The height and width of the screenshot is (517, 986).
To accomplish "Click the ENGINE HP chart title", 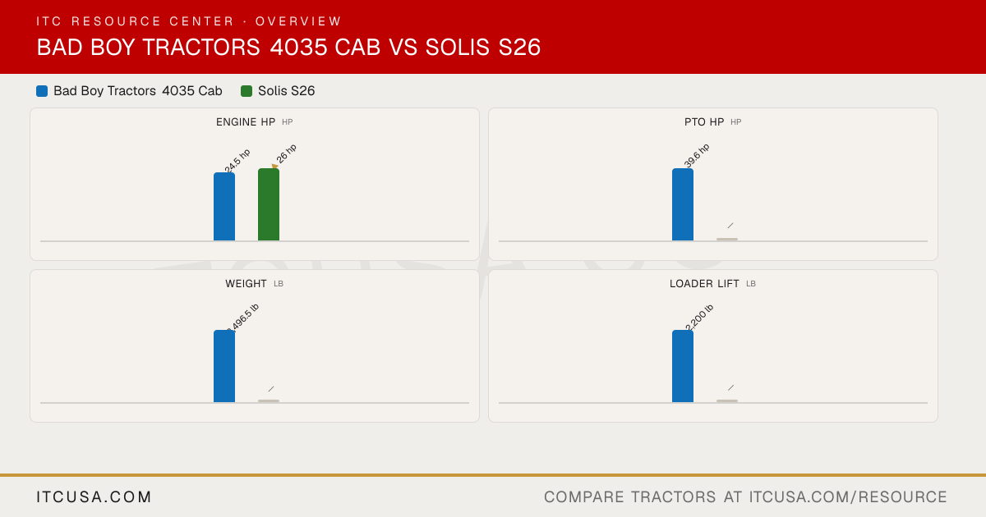I will pos(246,122).
